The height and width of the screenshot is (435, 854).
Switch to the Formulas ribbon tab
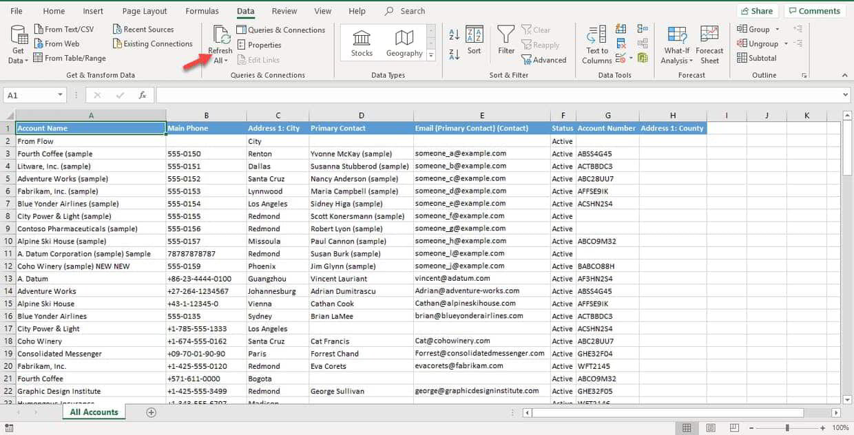coord(202,10)
